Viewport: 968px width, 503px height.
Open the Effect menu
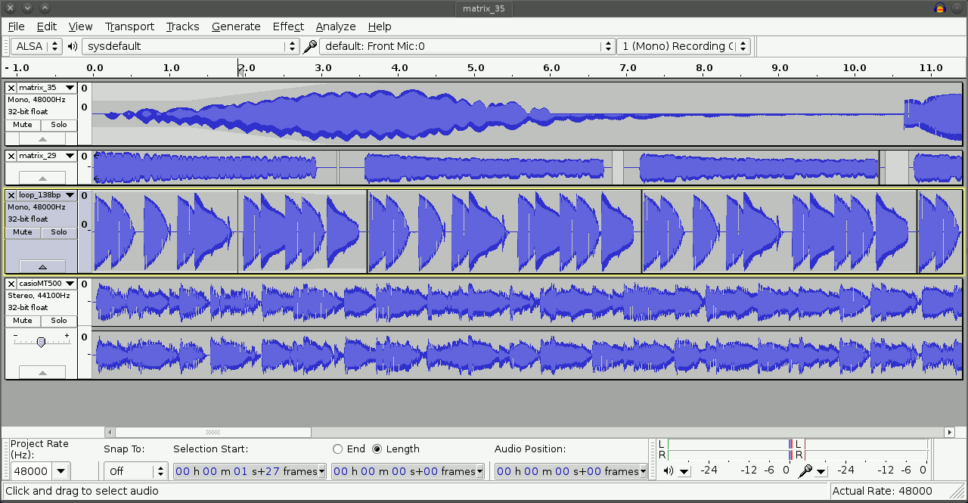(x=288, y=26)
